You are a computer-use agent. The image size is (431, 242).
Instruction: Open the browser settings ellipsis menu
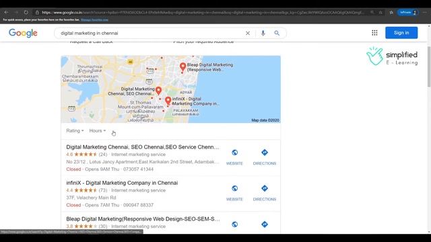(425, 12)
